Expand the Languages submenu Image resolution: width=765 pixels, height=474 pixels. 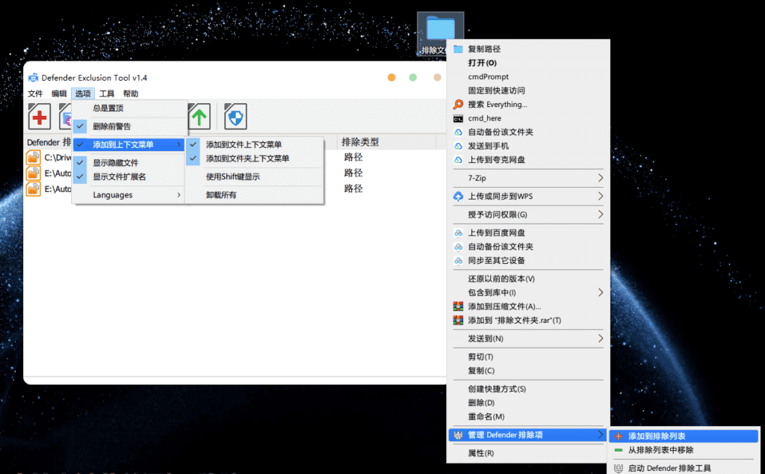pos(129,195)
